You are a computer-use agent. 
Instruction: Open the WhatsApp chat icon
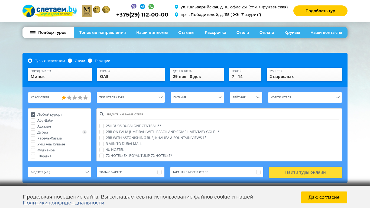coord(151,6)
